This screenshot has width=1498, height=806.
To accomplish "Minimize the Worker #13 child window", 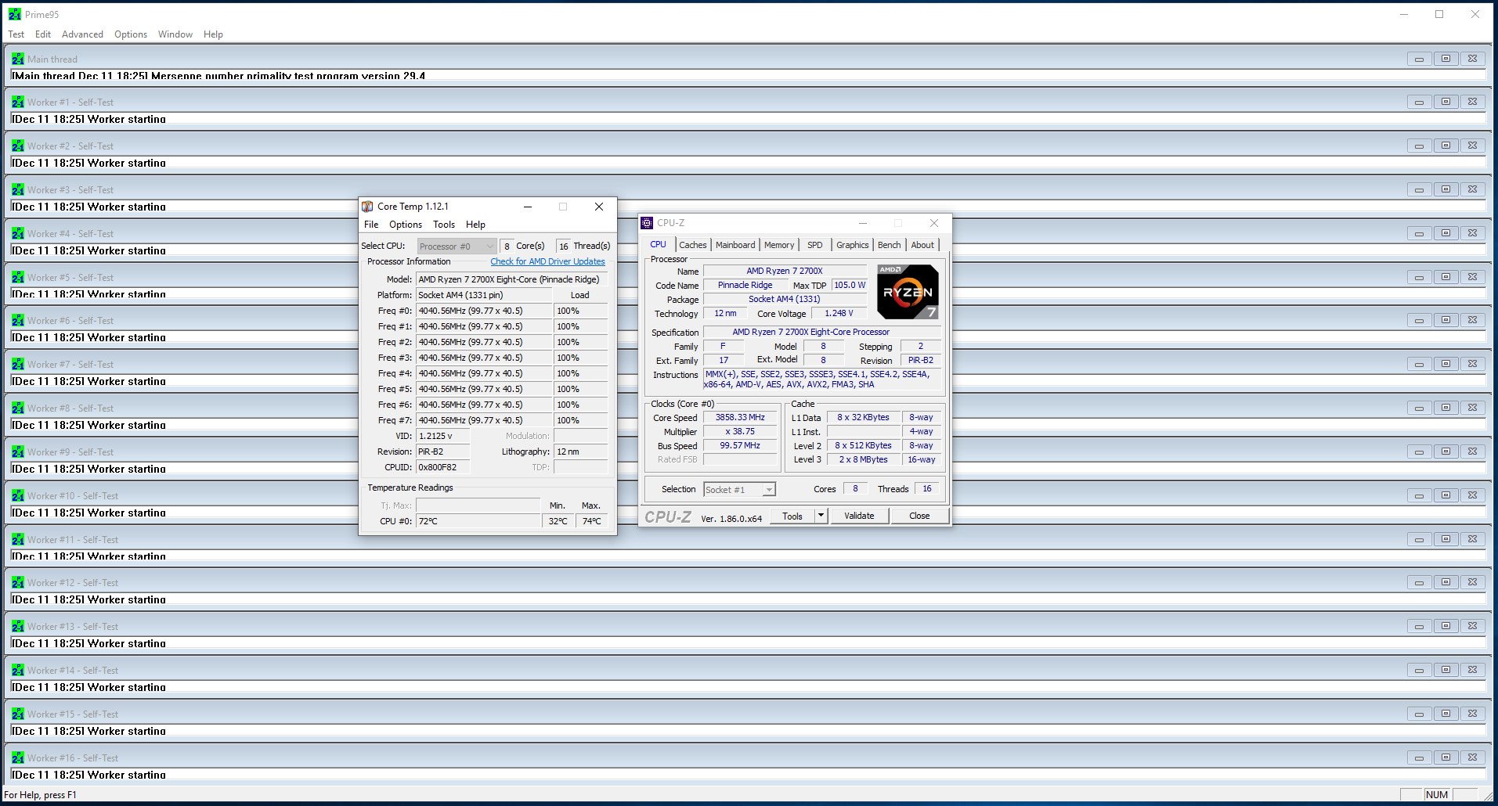I will pyautogui.click(x=1419, y=626).
